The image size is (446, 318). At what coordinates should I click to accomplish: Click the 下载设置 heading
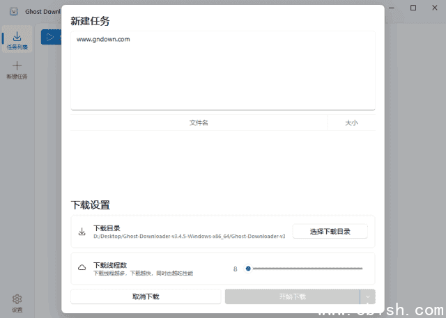point(91,205)
